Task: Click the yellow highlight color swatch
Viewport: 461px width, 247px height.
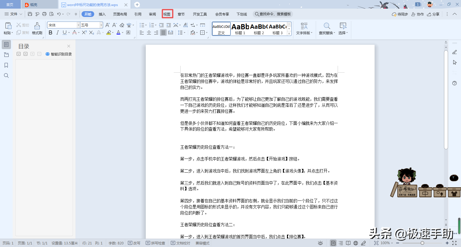Action: coord(109,33)
